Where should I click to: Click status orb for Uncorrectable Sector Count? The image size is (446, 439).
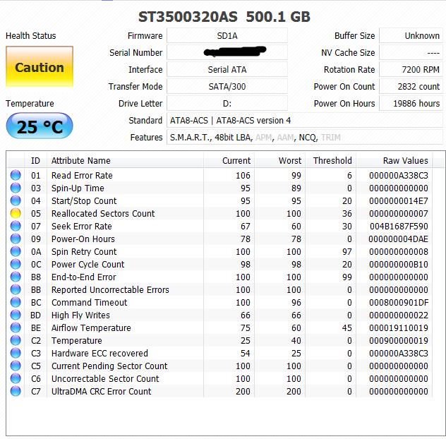(x=16, y=379)
